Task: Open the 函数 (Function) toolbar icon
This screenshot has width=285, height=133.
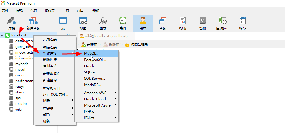Action: pos(103,20)
